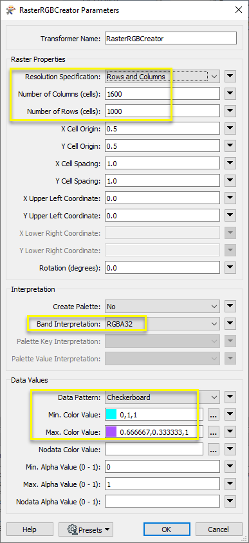Click the purple Max. Color swatch
The height and width of the screenshot is (543, 249).
tap(111, 432)
